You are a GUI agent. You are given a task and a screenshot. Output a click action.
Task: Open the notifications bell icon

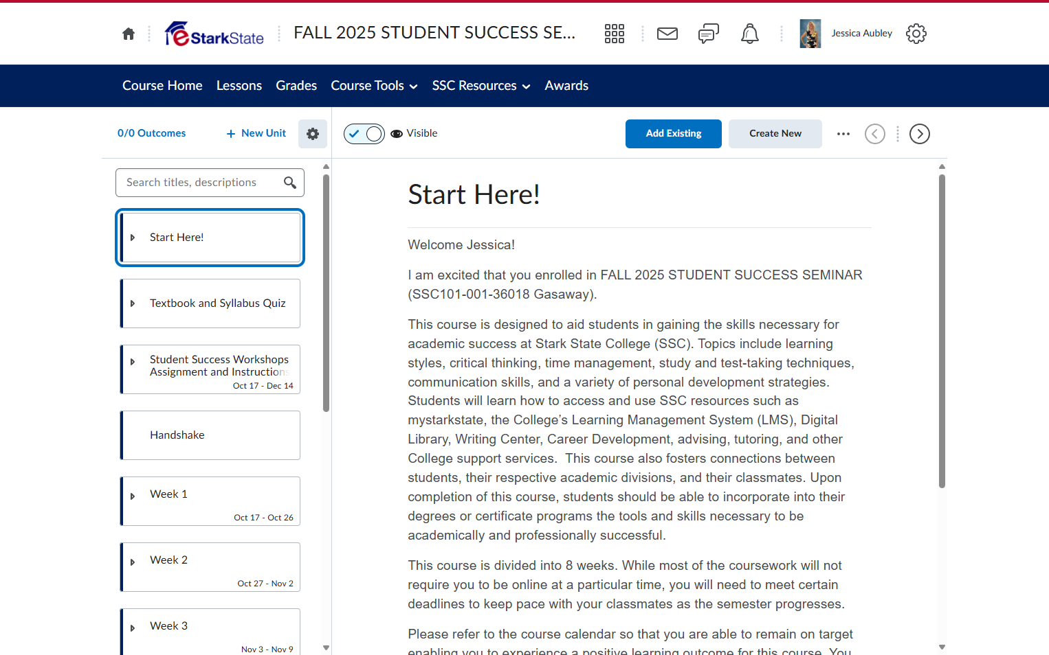(x=750, y=34)
